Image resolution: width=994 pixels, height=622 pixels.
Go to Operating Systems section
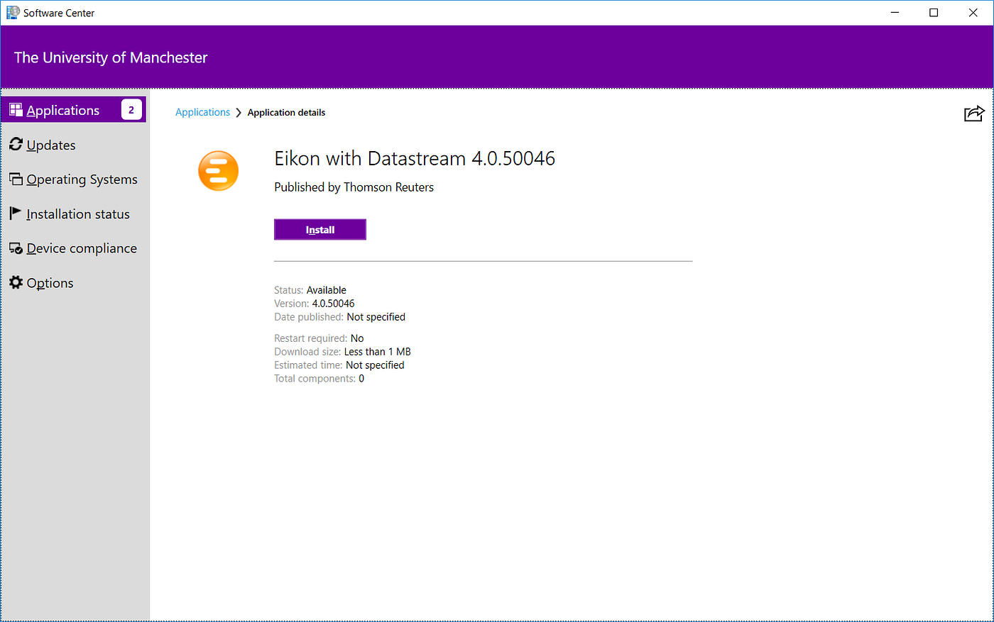[74, 179]
